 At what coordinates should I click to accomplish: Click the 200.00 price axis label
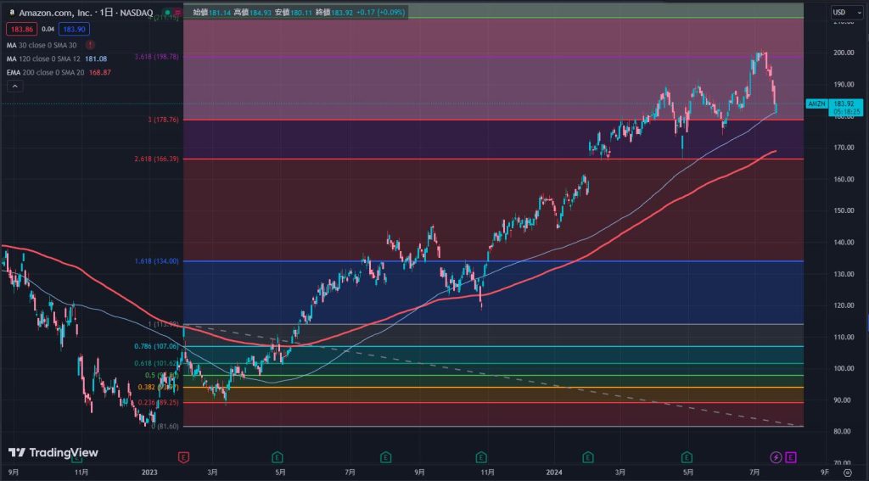[x=844, y=53]
